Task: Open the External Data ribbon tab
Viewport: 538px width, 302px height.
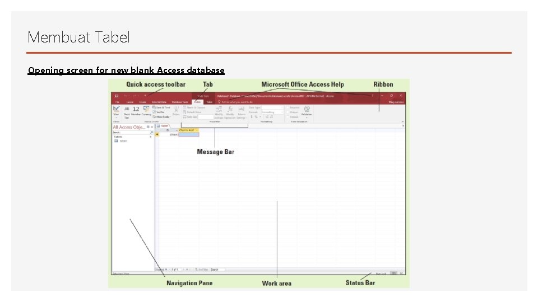Action: pos(159,102)
